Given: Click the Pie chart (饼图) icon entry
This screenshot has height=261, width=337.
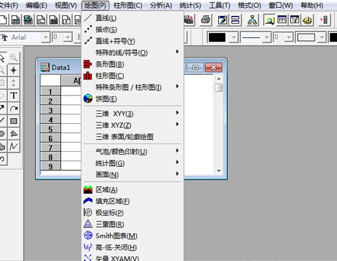Looking at the screenshot, I should [88, 99].
